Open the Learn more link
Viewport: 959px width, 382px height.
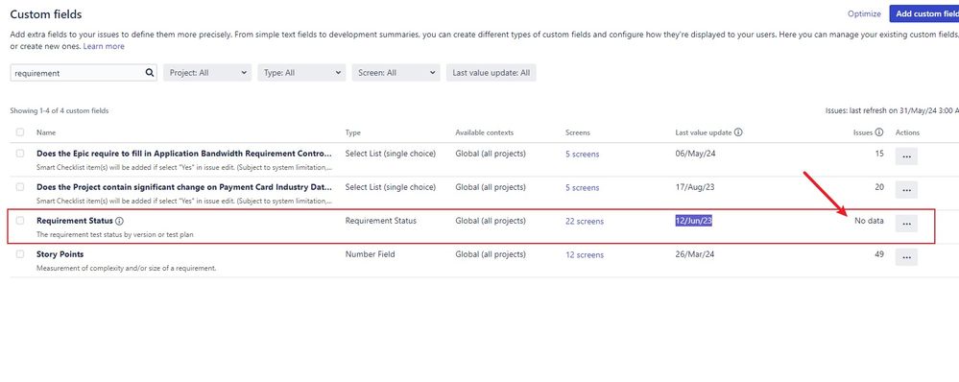[104, 46]
